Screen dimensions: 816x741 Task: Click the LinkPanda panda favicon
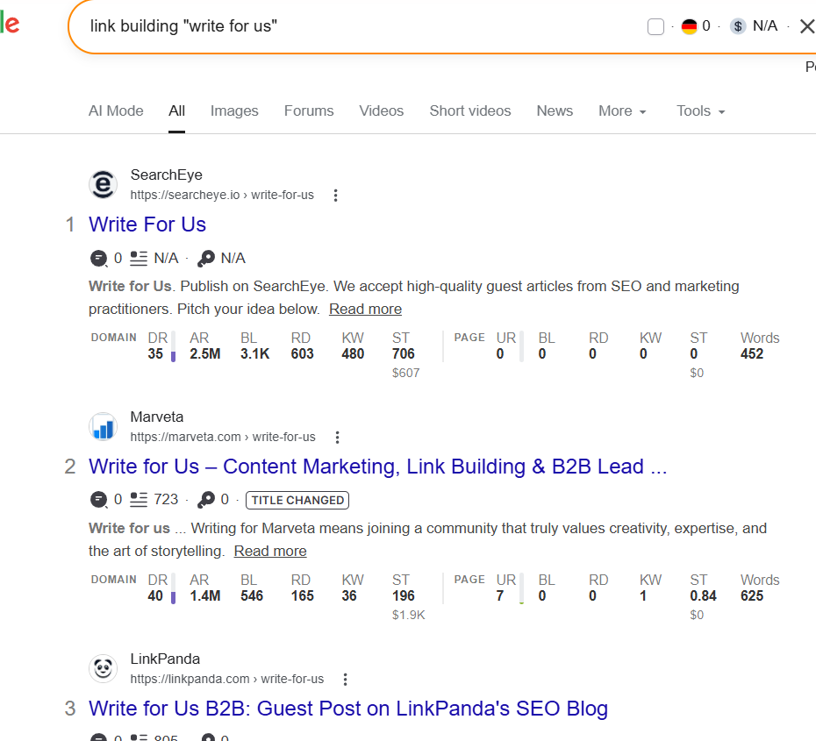[103, 668]
